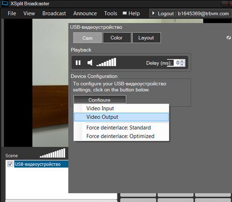Pause the camera playback
This screenshot has height=202, width=232.
78,63
